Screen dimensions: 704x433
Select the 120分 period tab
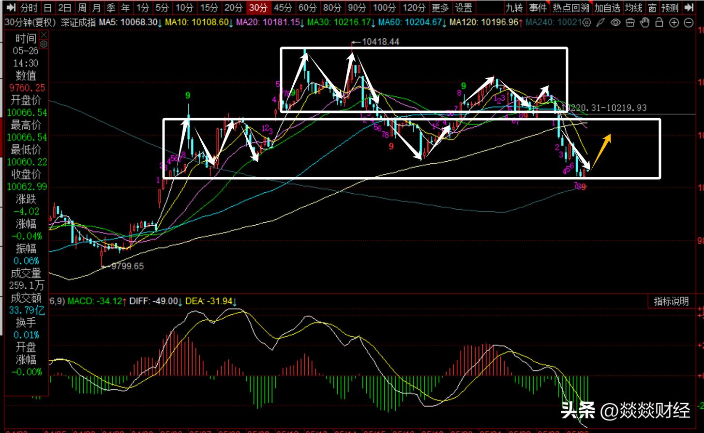click(x=414, y=8)
